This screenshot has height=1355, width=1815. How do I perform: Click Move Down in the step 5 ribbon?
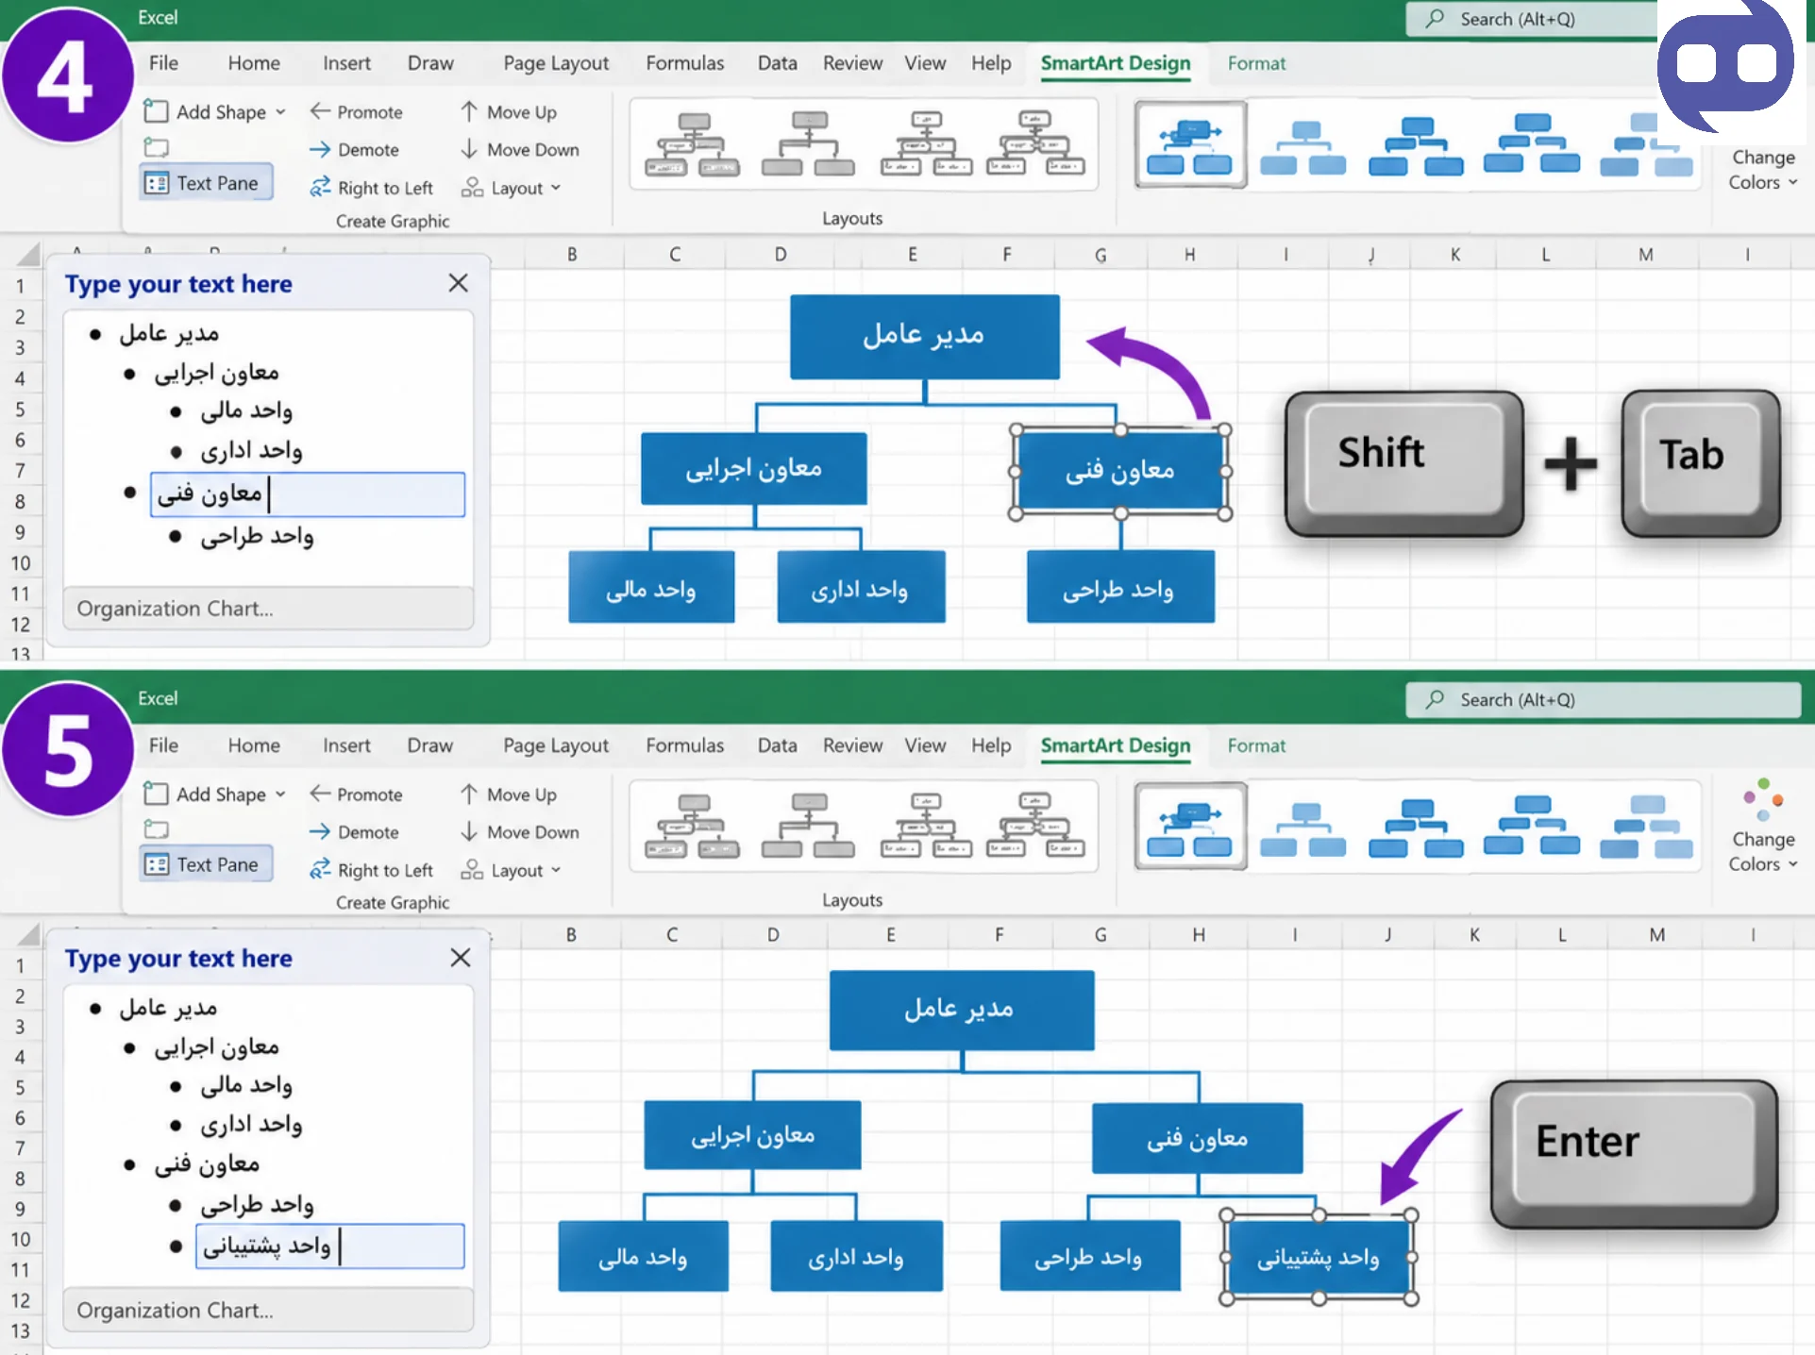point(520,832)
